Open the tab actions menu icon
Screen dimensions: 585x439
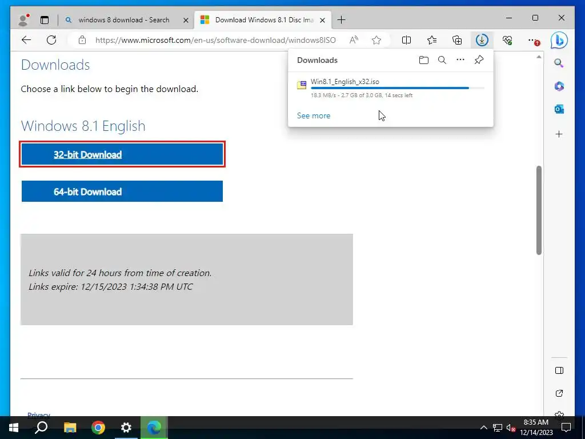click(45, 20)
